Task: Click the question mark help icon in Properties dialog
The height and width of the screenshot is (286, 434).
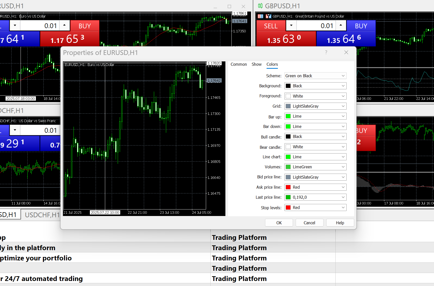Action: coord(326,52)
